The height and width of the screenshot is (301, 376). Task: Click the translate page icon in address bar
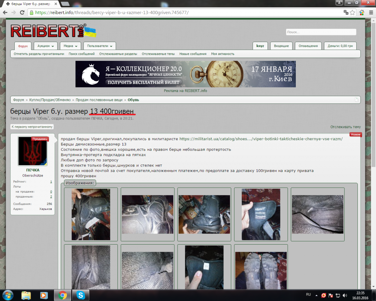click(346, 13)
